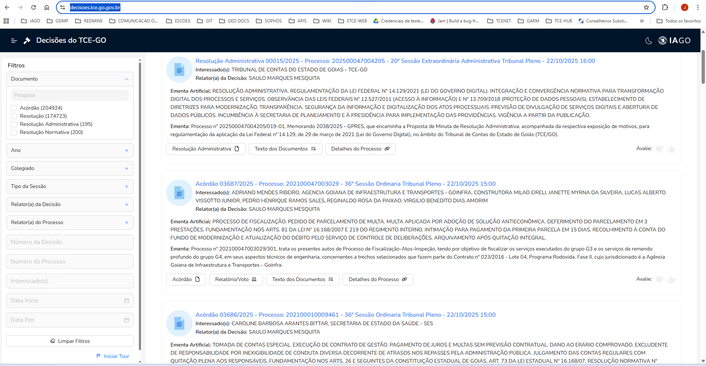The height and width of the screenshot is (366, 706).
Task: Click the filter panel vertical scrollbar
Action: click(x=140, y=206)
